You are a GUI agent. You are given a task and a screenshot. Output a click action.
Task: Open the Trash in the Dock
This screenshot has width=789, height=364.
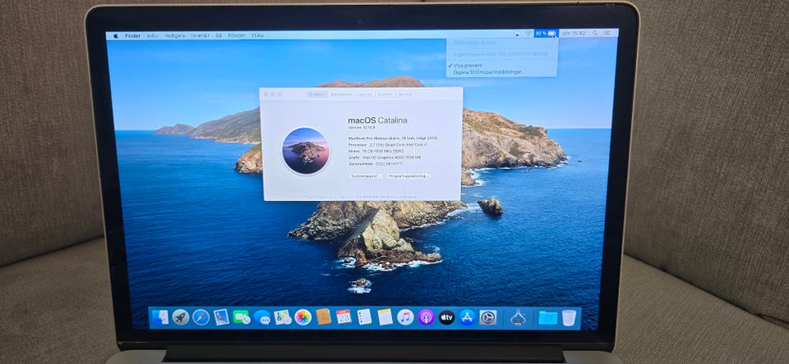click(x=569, y=316)
